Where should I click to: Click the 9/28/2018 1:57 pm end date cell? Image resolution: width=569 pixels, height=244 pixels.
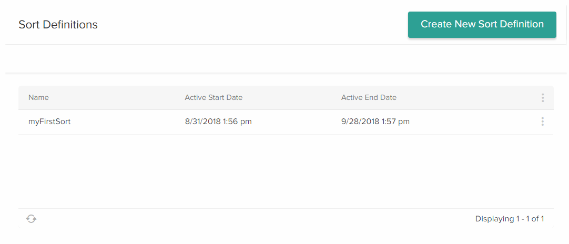tap(375, 121)
